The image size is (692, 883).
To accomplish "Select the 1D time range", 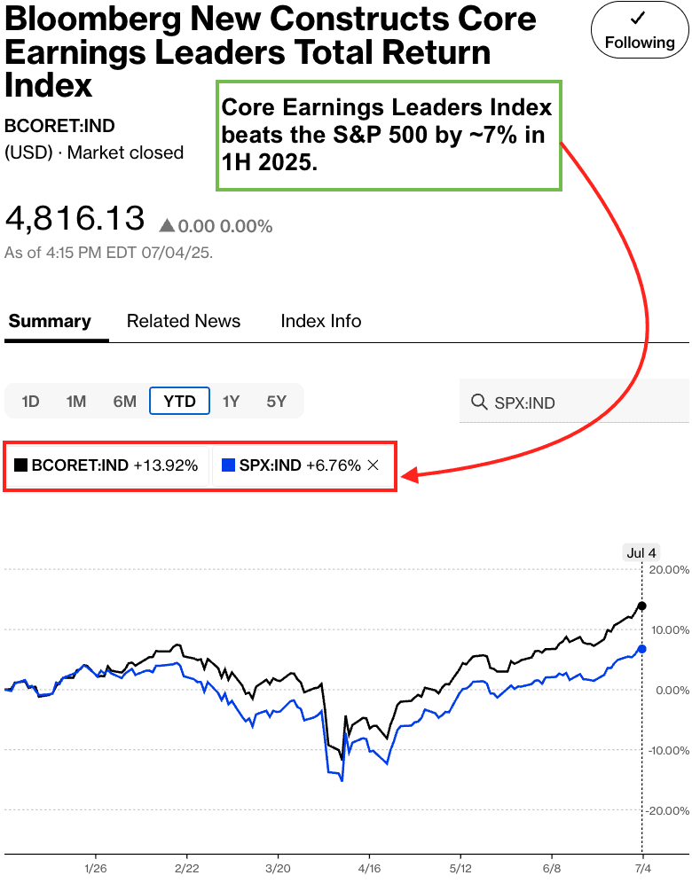I will pos(30,402).
